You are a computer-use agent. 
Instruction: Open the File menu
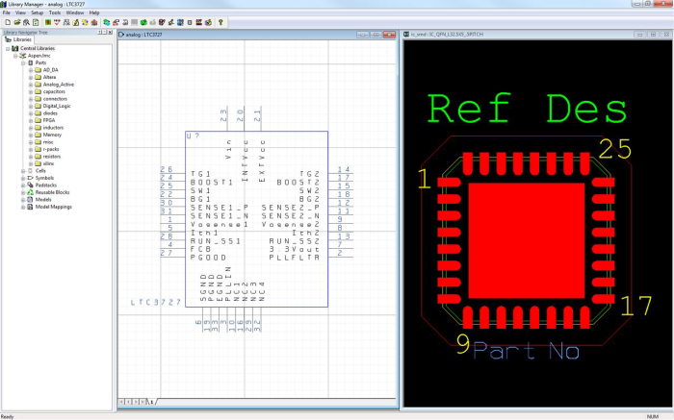pos(7,12)
